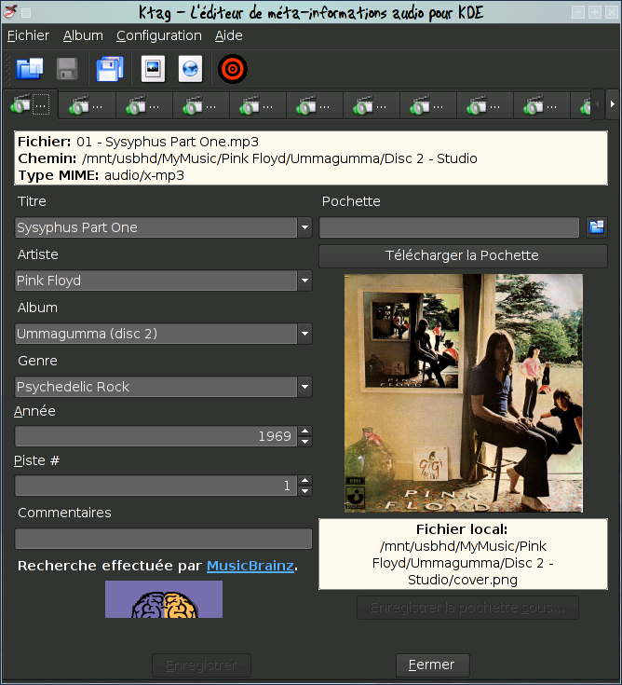Follow the MusicBrainz link
Viewport: 622px width, 685px height.
click(250, 566)
